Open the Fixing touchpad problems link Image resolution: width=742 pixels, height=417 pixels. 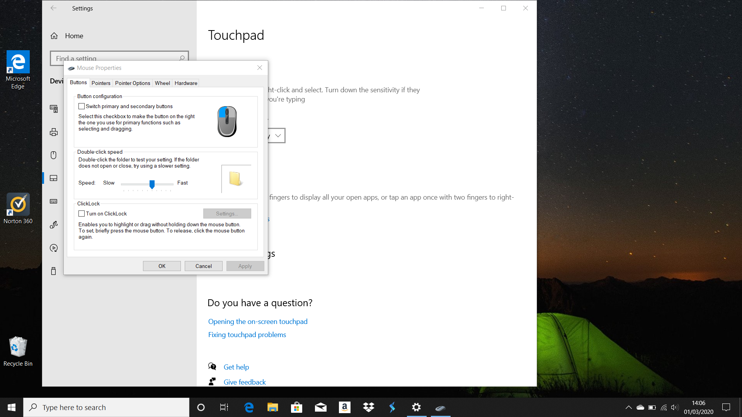[247, 334]
